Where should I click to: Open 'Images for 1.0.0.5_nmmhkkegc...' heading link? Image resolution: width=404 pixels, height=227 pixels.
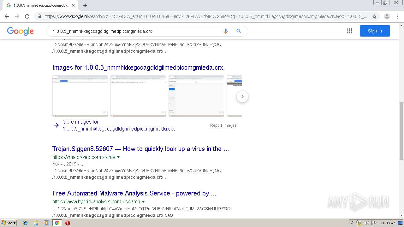(138, 67)
